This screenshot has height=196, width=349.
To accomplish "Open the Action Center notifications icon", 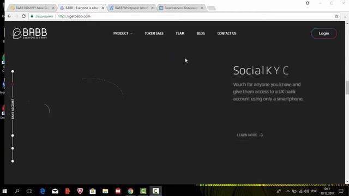I will pyautogui.click(x=341, y=191).
